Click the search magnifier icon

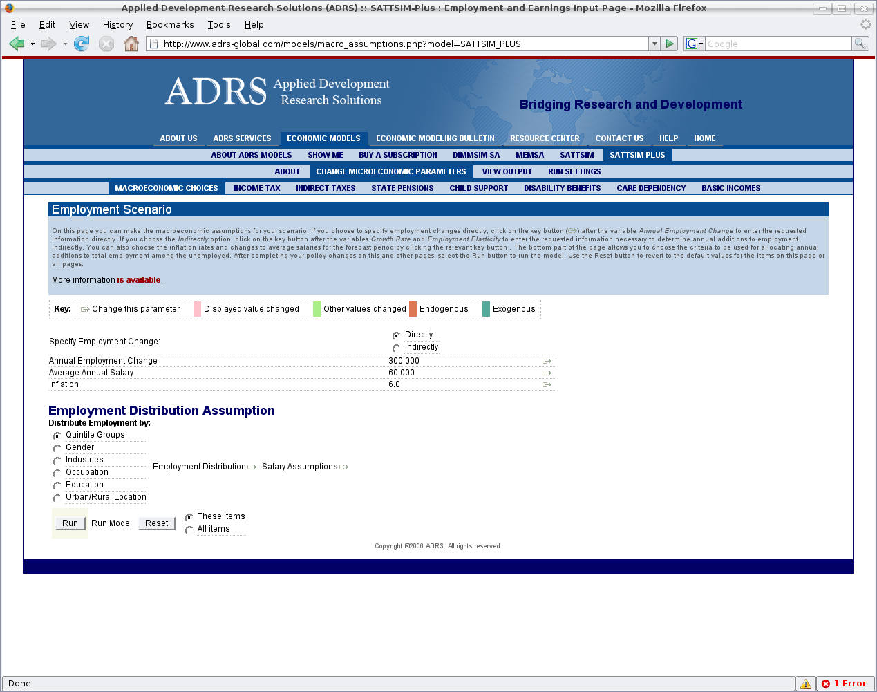click(x=860, y=44)
